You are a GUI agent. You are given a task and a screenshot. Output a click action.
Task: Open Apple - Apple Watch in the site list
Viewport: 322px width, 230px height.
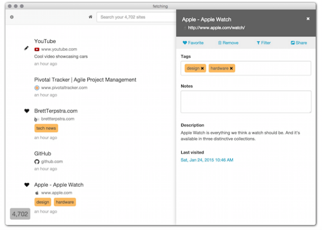(59, 185)
